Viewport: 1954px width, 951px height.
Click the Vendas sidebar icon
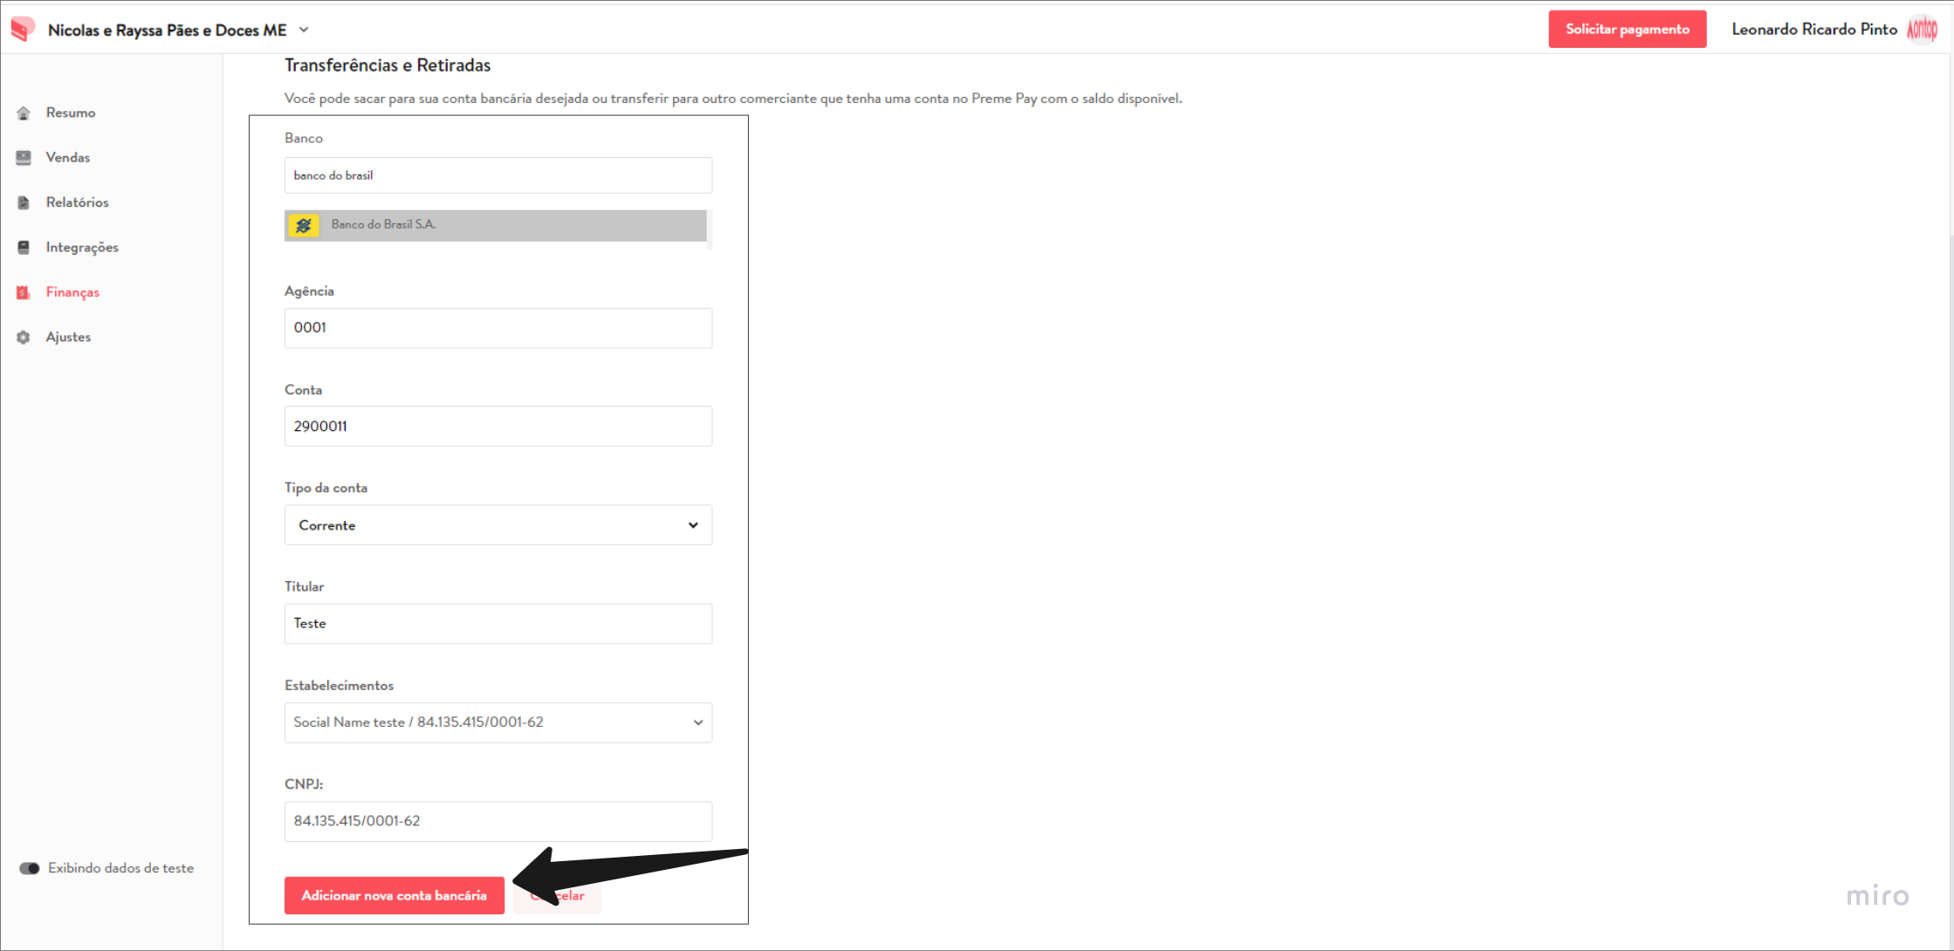click(24, 158)
